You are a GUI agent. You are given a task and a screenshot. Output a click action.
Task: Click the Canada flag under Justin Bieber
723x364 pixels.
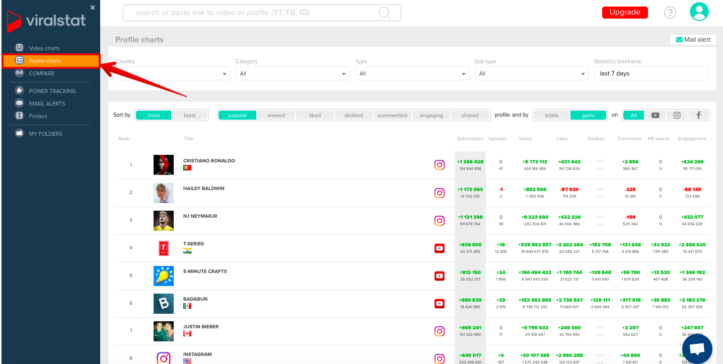[x=187, y=334]
